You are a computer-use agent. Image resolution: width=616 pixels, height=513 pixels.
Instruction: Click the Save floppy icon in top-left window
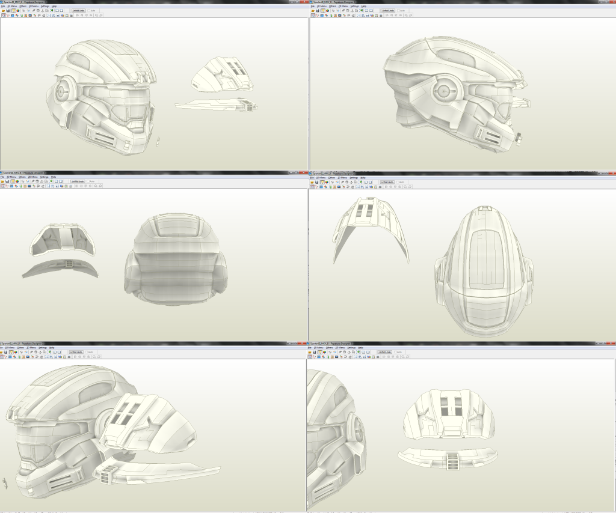click(8, 11)
